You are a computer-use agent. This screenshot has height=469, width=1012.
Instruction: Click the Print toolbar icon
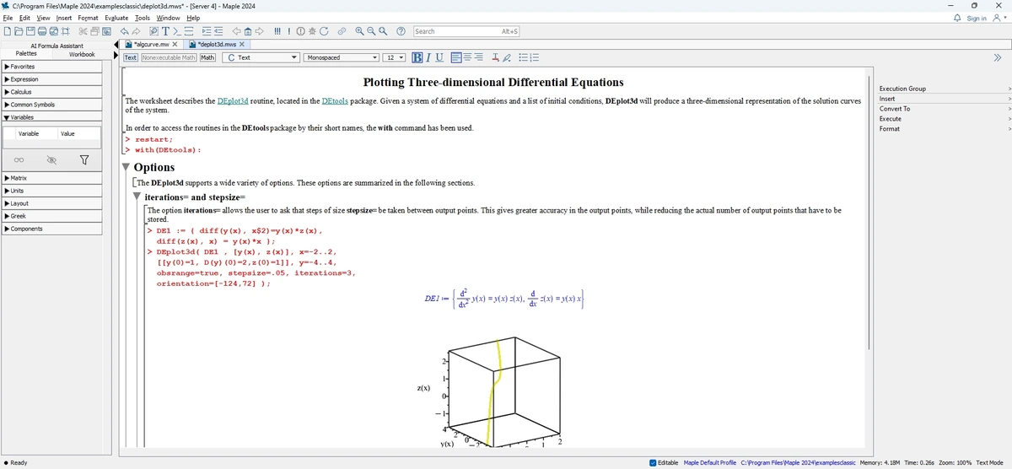click(42, 31)
